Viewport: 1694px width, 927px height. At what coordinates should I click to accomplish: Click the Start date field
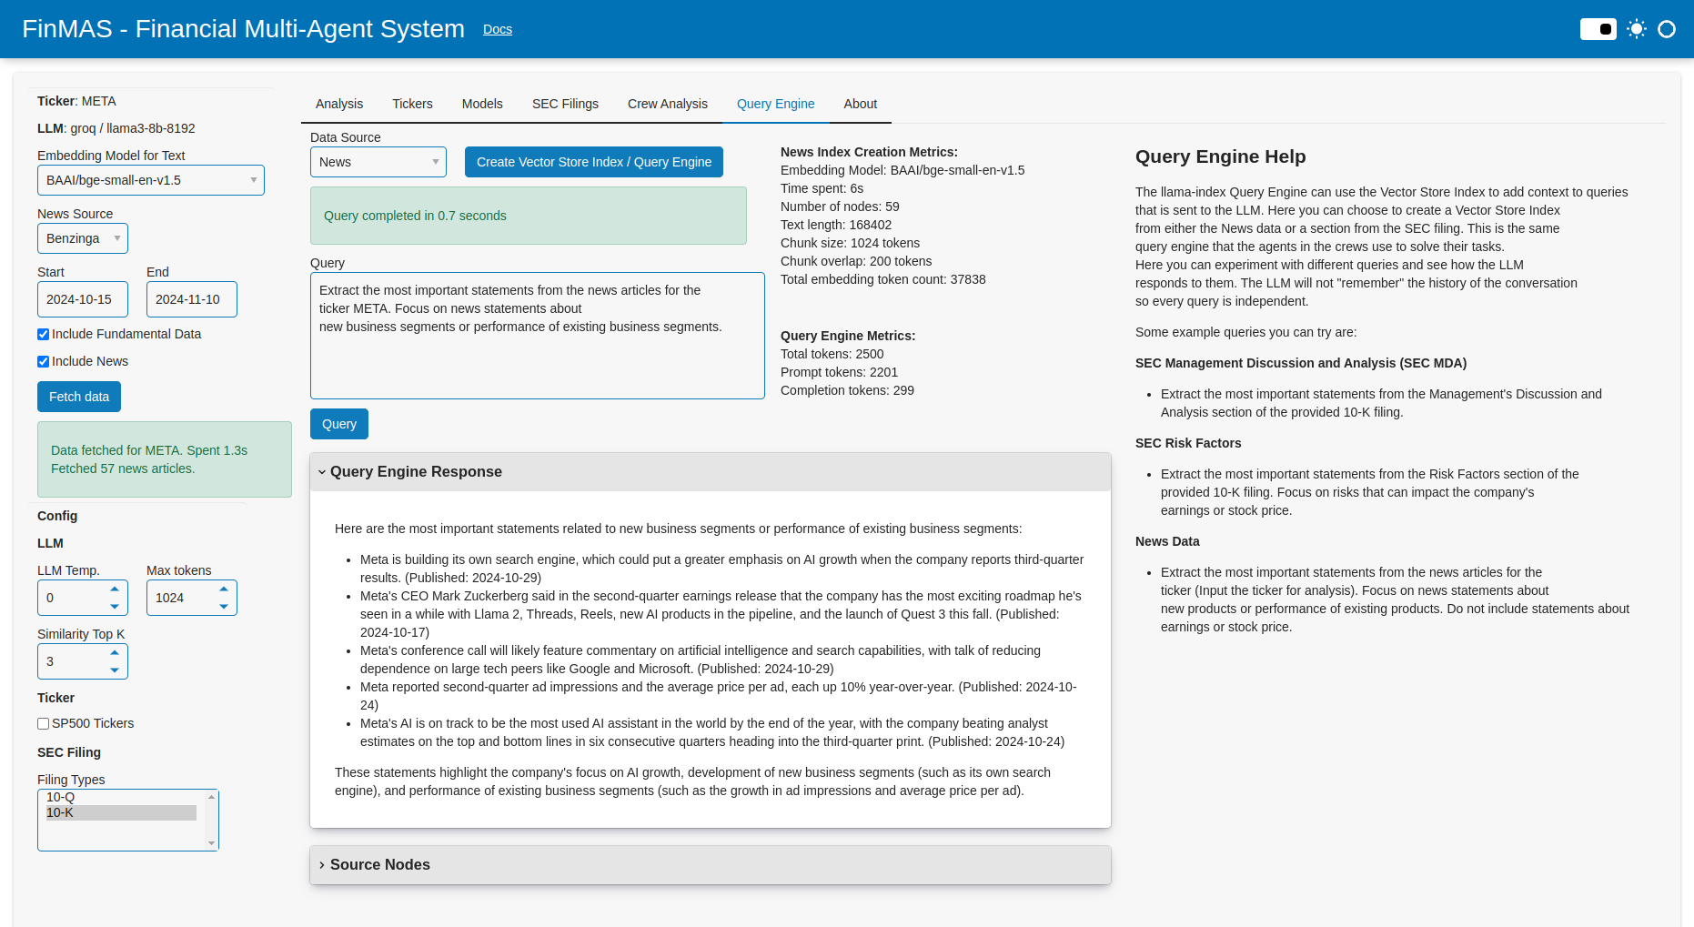(x=83, y=299)
